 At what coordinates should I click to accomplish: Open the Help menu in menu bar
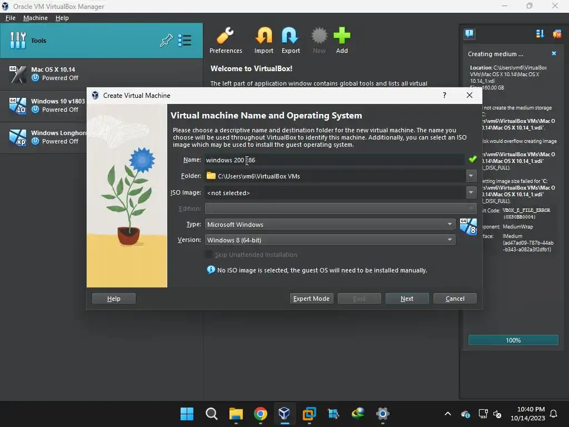[x=62, y=18]
